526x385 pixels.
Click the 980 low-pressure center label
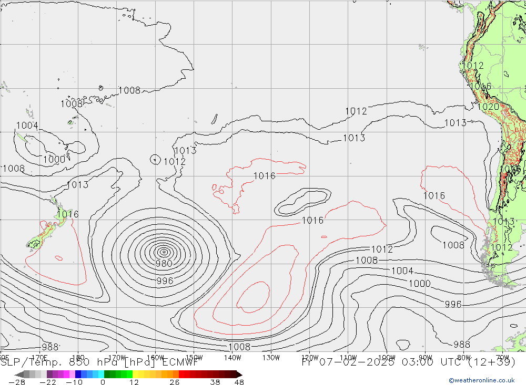pos(164,263)
